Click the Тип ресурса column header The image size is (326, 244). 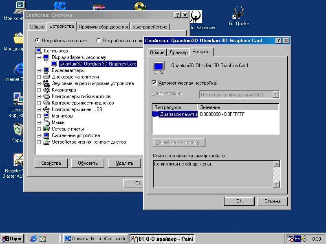175,107
